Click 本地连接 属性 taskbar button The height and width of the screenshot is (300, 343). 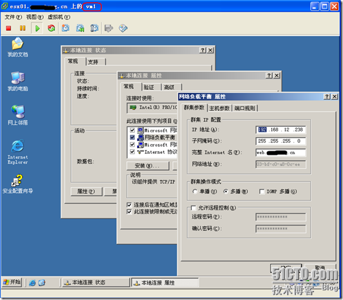(165, 282)
